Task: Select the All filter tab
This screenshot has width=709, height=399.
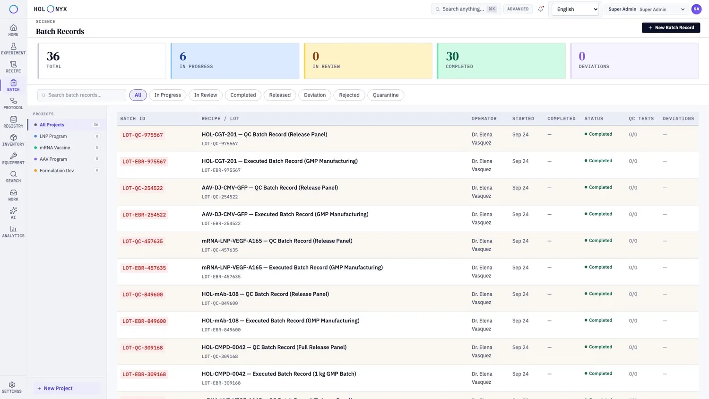Action: point(138,95)
